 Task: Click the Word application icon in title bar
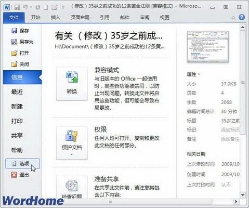click(x=7, y=7)
